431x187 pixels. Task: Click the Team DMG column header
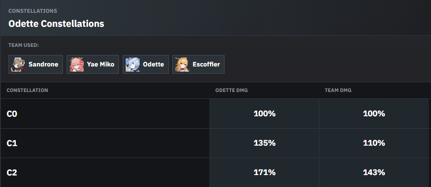(x=338, y=90)
